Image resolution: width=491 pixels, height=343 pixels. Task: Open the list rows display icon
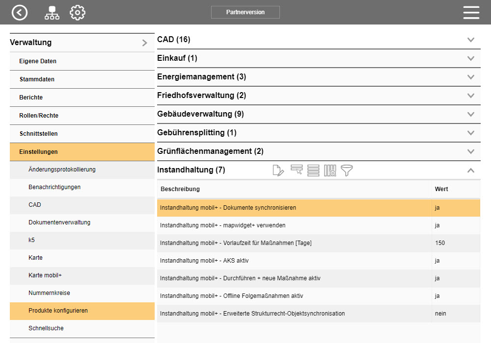click(313, 171)
